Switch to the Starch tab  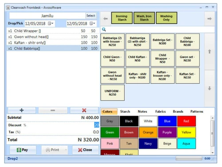tap(125, 111)
